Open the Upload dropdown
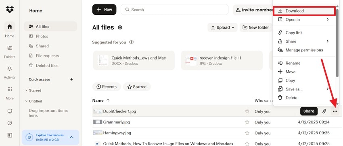This screenshot has width=343, height=146. tap(222, 27)
